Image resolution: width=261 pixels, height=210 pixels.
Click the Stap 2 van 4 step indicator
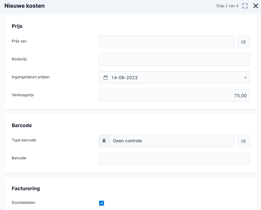tap(227, 6)
